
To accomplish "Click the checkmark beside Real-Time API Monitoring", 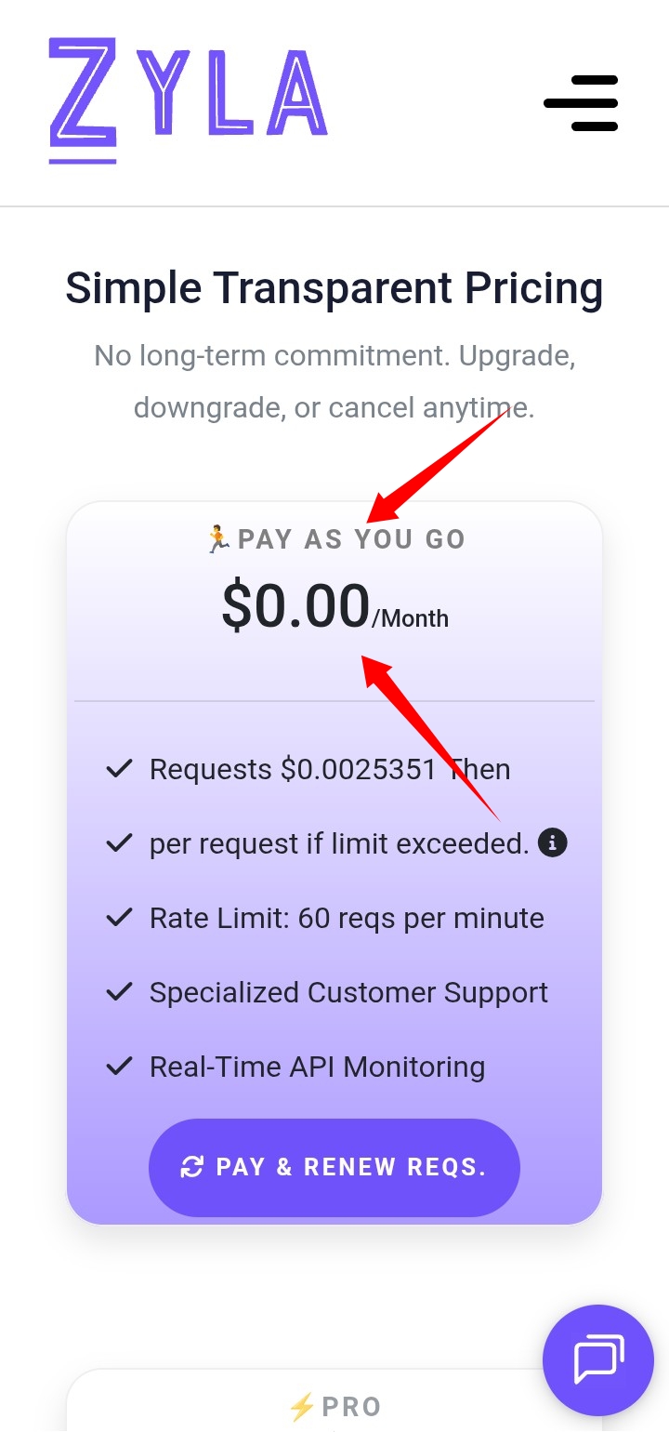I will click(x=119, y=1067).
